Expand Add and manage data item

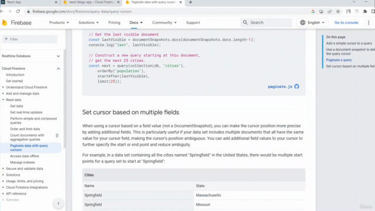point(3,94)
